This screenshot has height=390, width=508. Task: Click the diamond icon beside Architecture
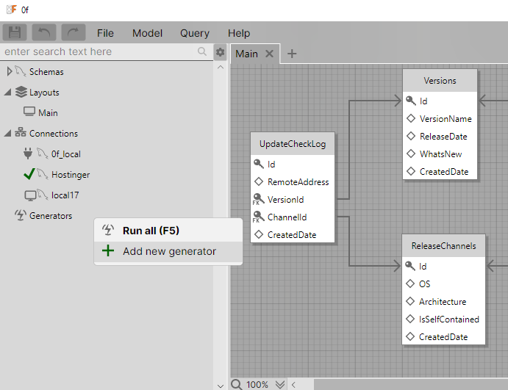pyautogui.click(x=410, y=301)
